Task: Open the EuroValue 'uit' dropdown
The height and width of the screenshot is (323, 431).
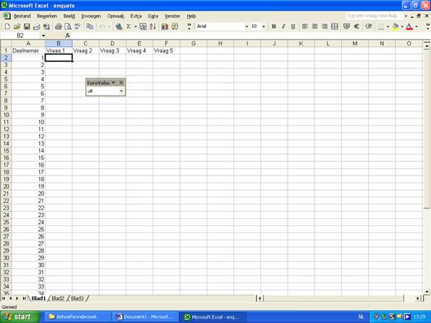Action: click(x=121, y=91)
